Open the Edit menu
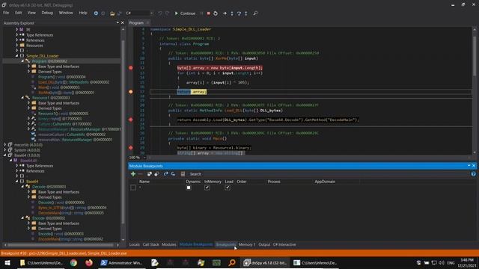479x269 pixels. tap(18, 13)
